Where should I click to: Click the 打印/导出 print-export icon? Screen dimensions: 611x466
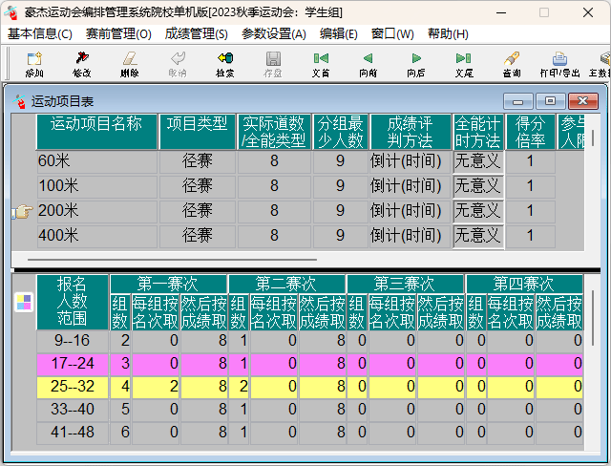click(559, 64)
